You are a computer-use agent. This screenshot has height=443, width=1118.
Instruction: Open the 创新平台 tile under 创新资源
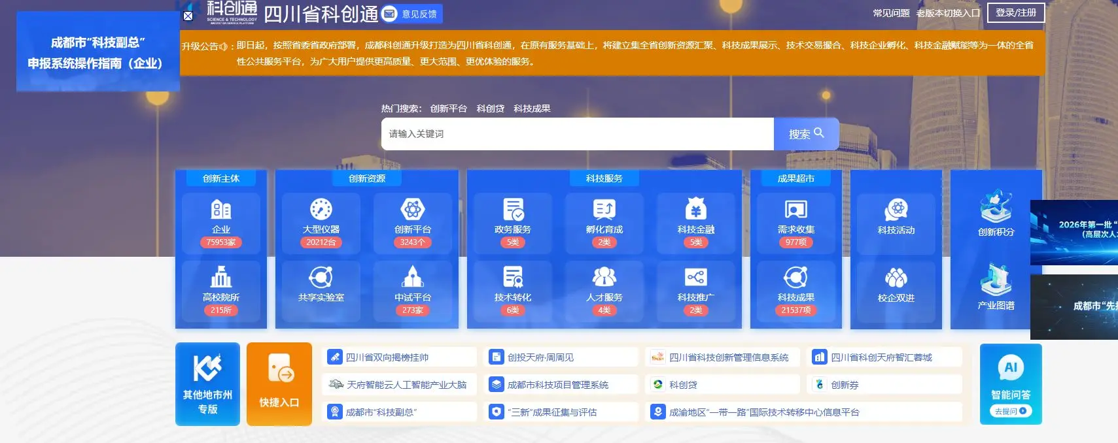point(413,223)
